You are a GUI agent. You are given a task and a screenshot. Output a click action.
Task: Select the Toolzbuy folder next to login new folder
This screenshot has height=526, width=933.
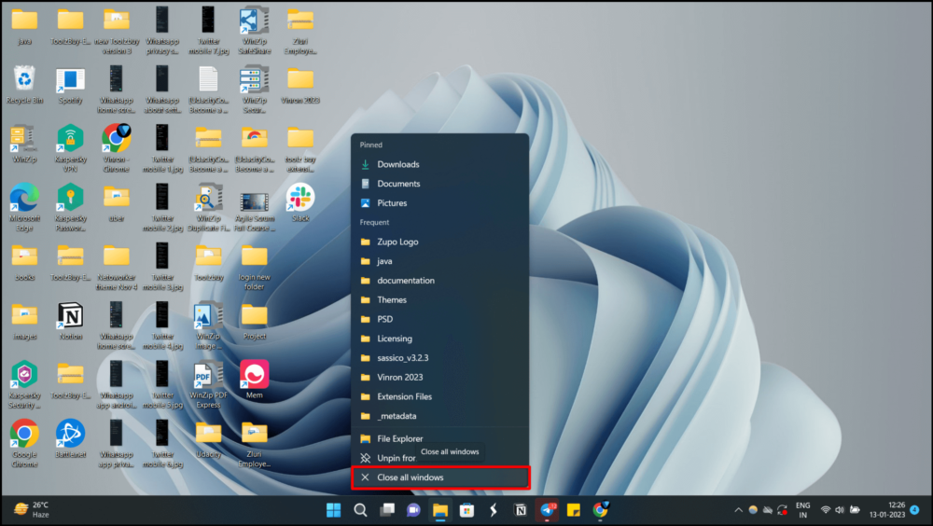coord(208,262)
